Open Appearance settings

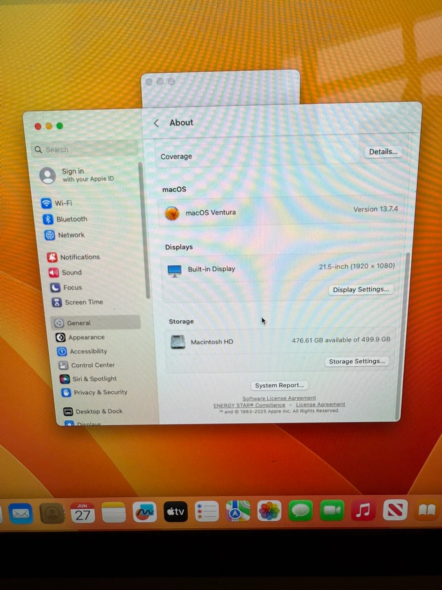point(80,337)
